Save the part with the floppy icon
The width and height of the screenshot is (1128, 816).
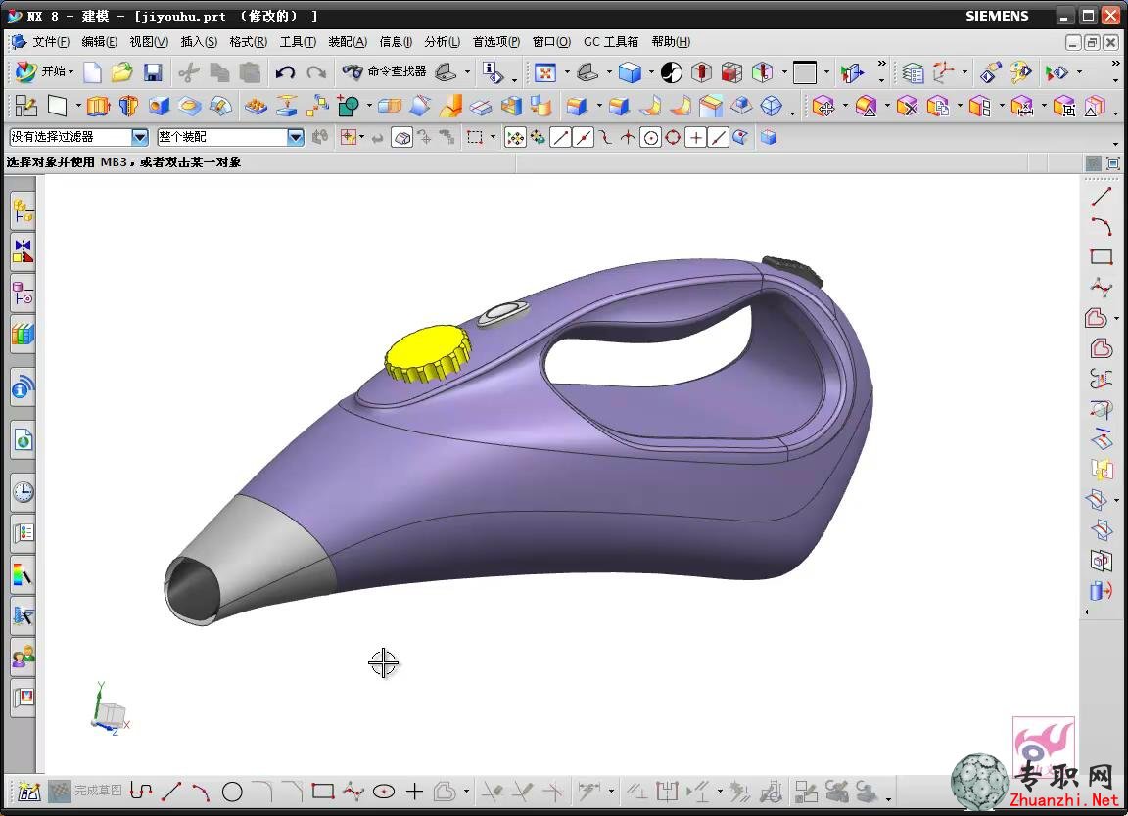pos(153,71)
